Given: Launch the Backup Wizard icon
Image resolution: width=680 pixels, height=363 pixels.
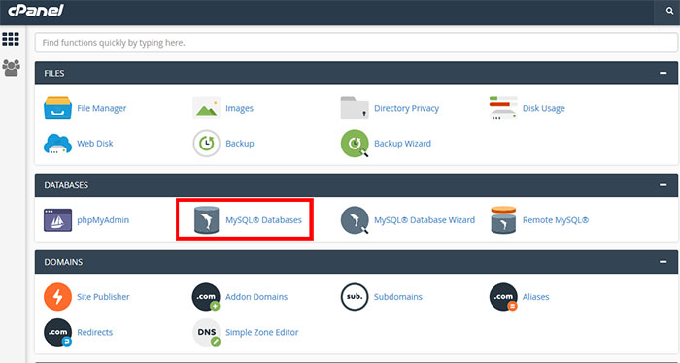Looking at the screenshot, I should 355,144.
